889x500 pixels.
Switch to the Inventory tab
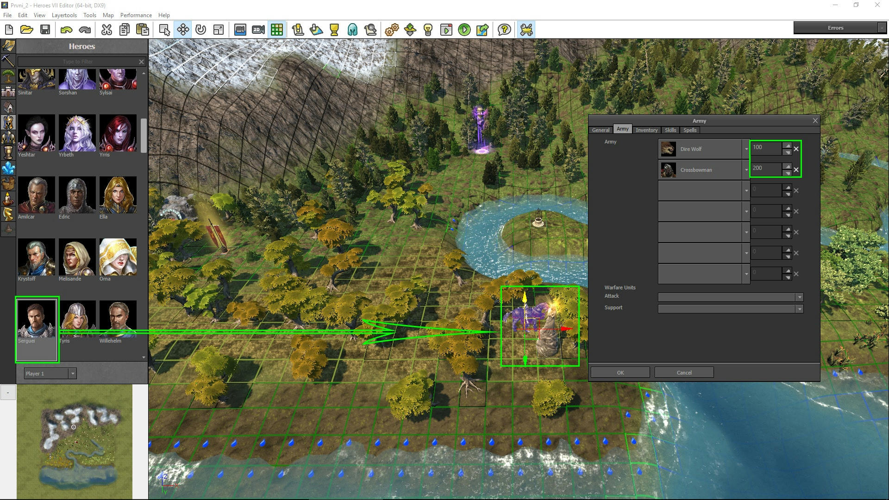tap(646, 130)
